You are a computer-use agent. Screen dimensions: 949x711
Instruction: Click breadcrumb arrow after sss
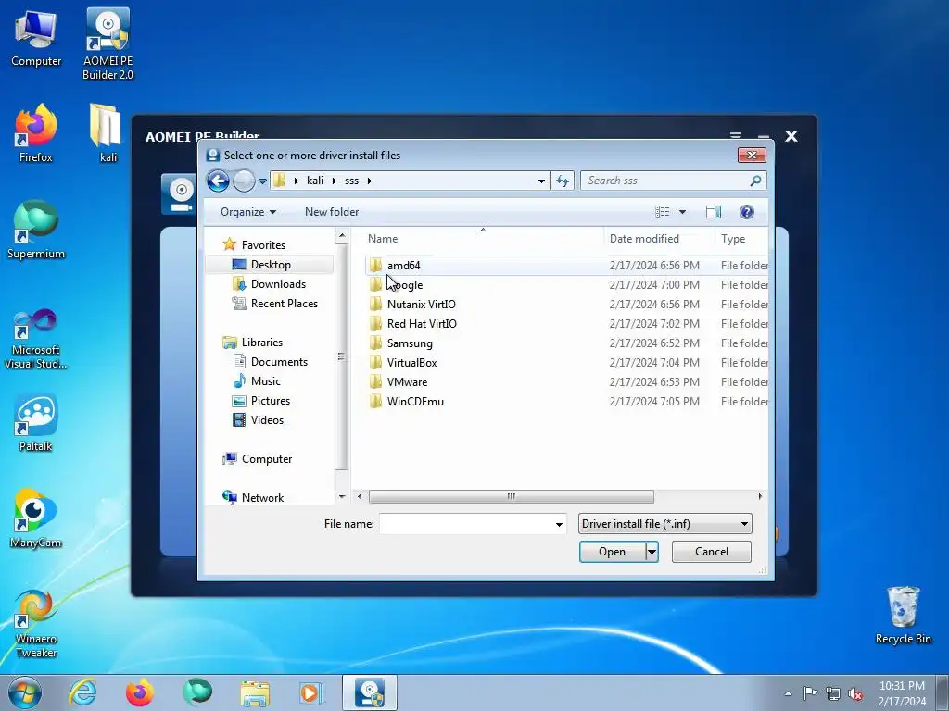(x=369, y=181)
